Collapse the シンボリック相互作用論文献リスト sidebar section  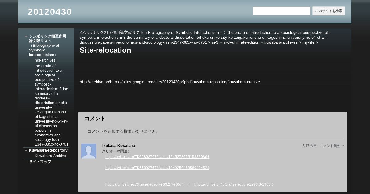[26, 36]
